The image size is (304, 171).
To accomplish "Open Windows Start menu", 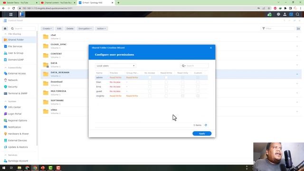I will click(4, 168).
